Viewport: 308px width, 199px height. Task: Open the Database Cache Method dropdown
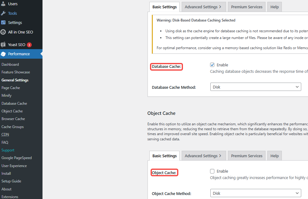(x=256, y=87)
